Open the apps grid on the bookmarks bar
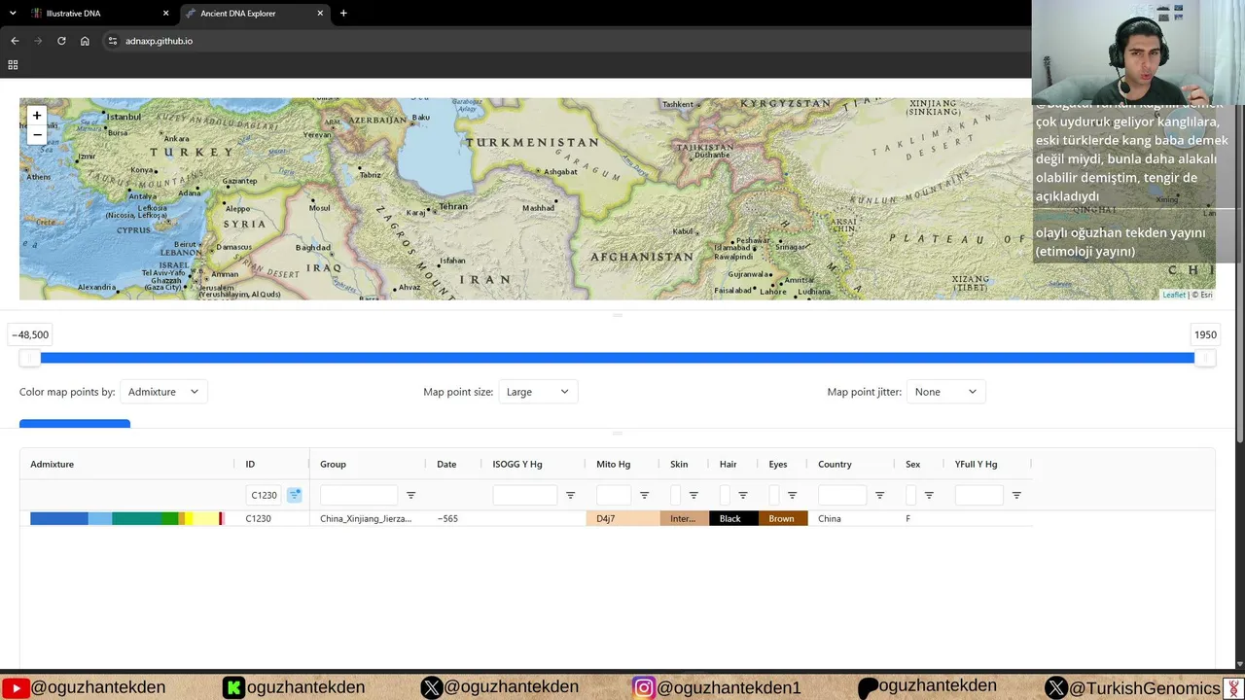Screen dimensions: 1245x700 coord(13,64)
